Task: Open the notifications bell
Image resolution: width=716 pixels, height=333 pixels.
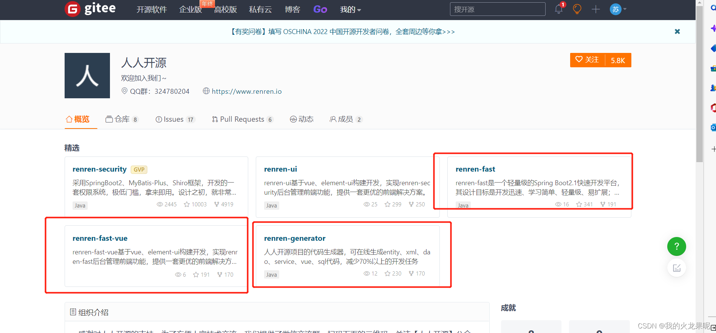Action: (x=559, y=9)
